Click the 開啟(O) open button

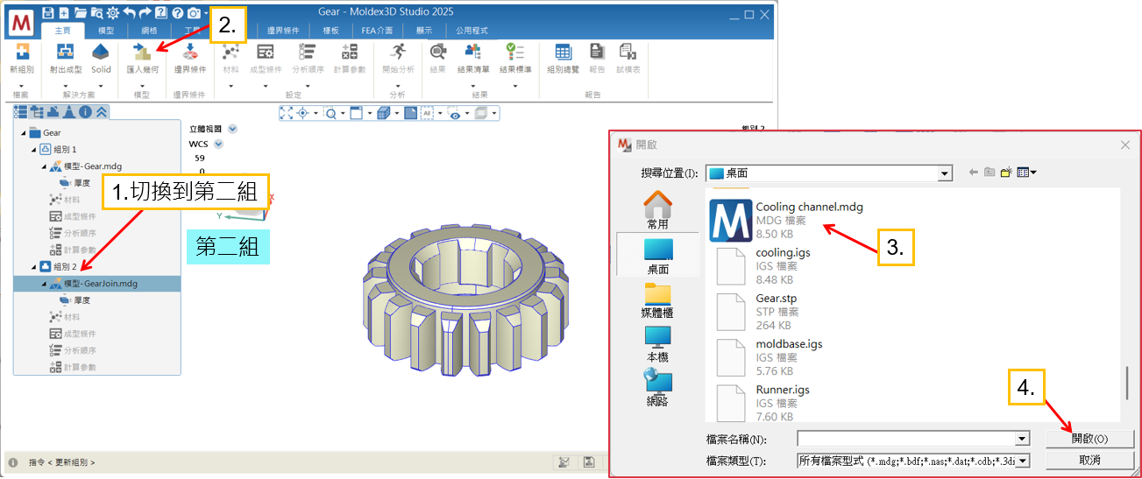pos(1089,439)
